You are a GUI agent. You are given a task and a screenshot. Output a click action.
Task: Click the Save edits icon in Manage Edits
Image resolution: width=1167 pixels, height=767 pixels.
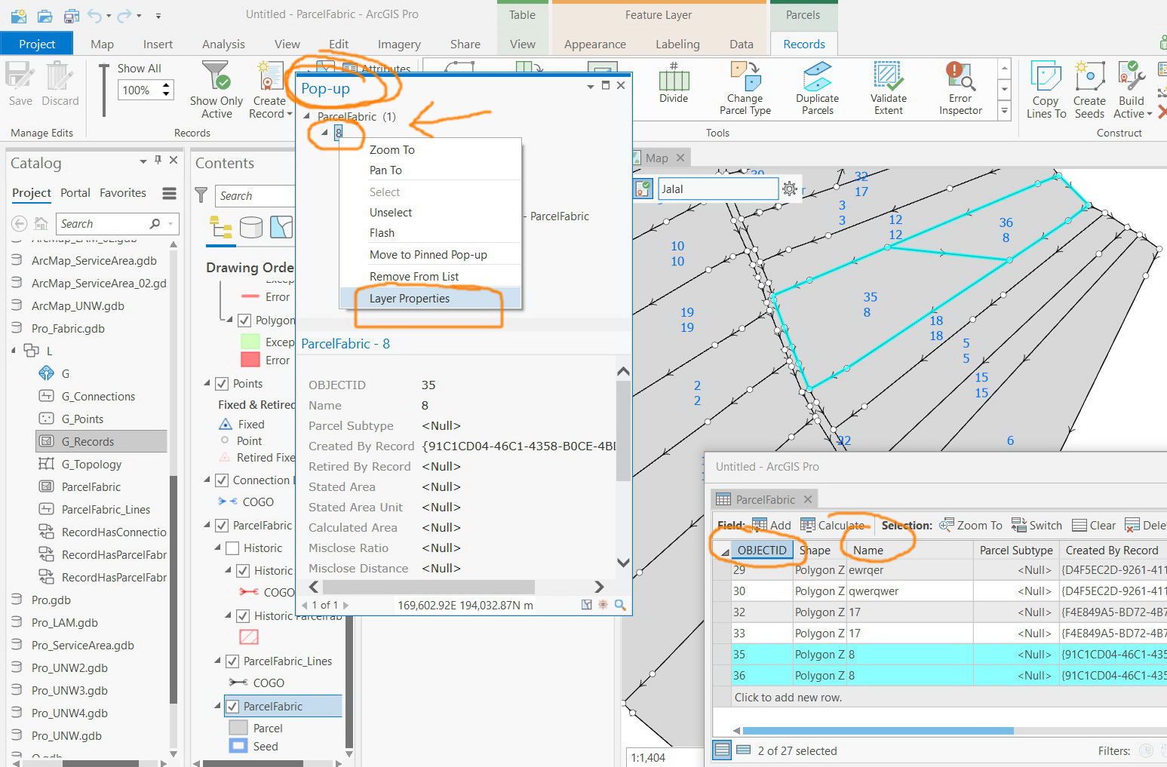coord(20,76)
